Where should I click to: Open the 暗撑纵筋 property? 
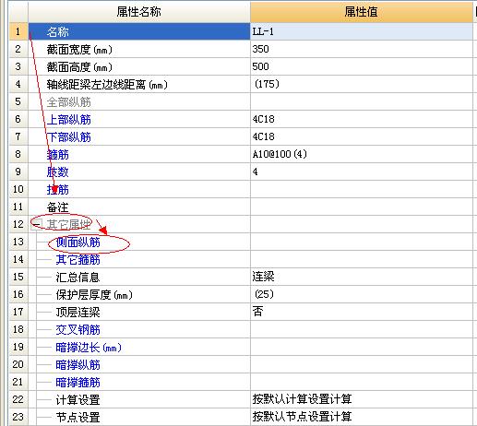[x=78, y=365]
